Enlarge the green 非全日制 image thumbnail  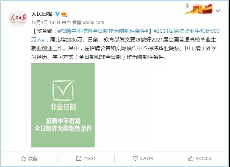63,105
